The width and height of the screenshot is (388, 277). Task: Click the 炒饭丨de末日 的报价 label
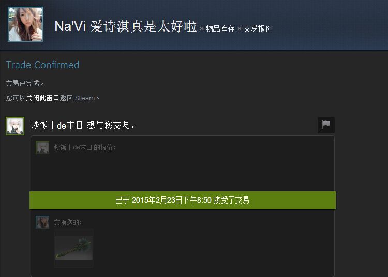85,147
